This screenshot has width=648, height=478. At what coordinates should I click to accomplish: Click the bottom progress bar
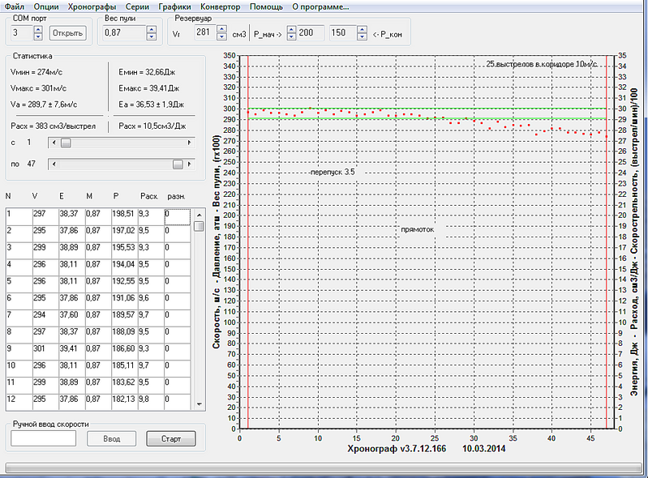coord(324,467)
